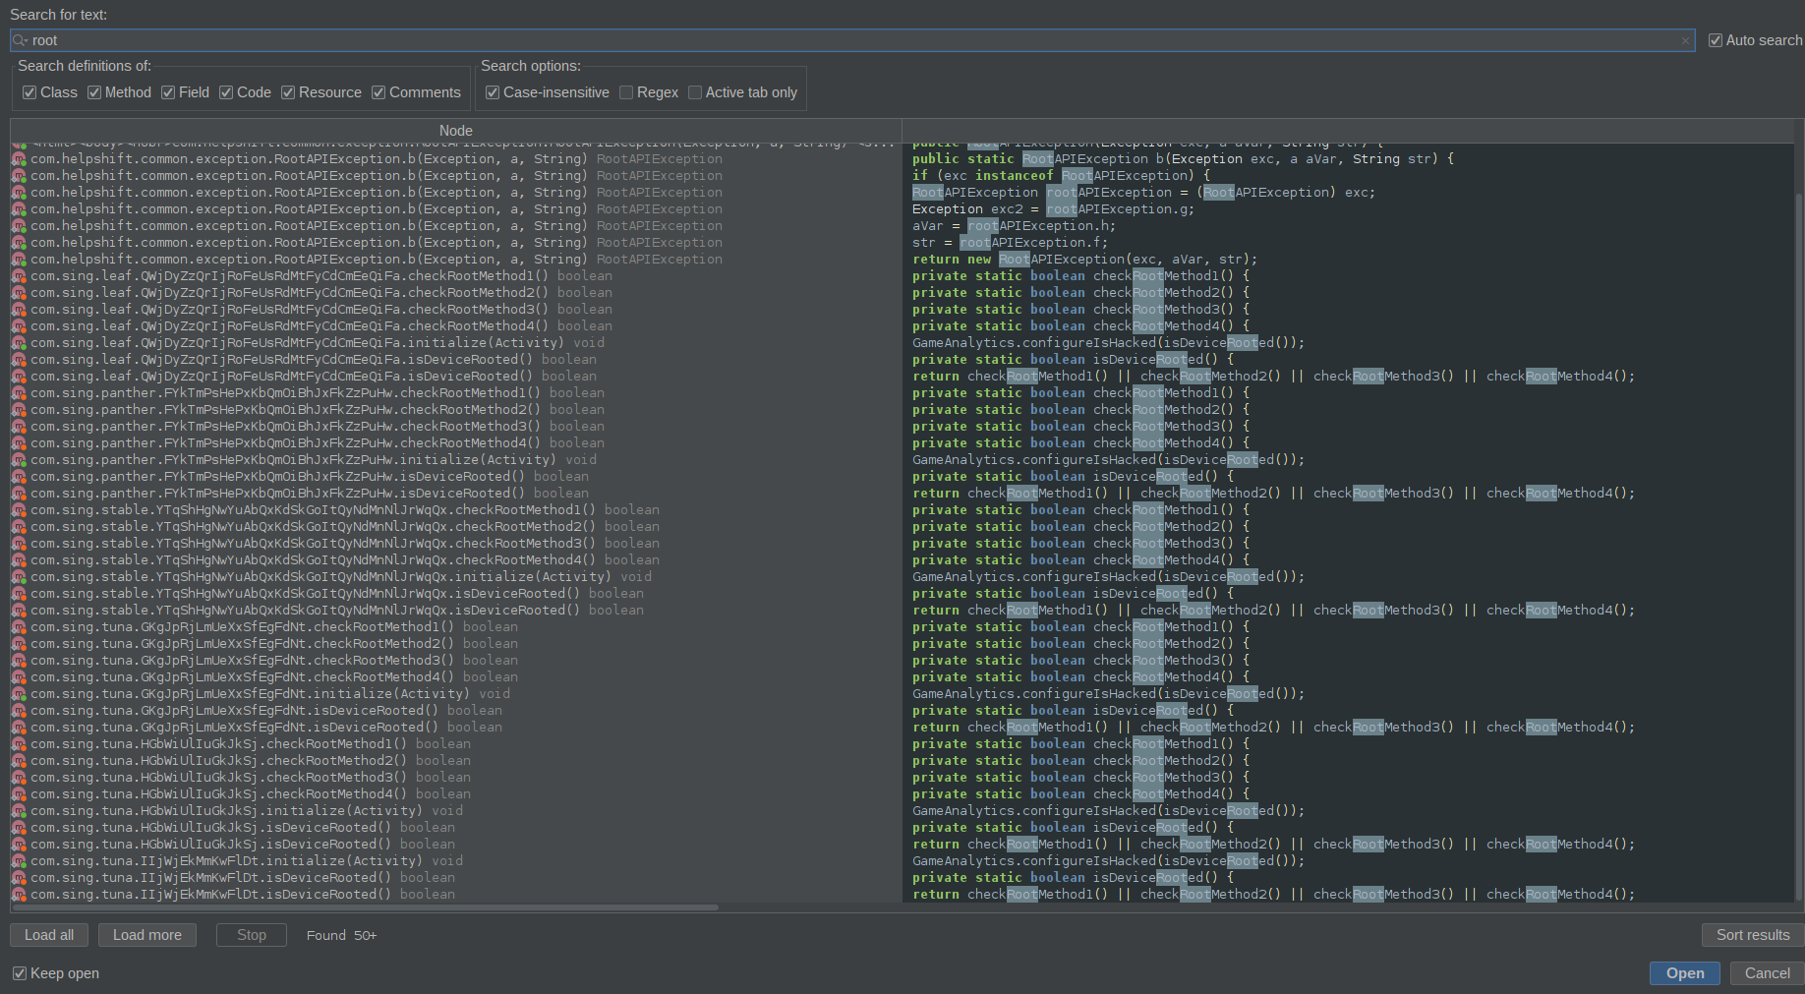Disable the Code search checkbox

click(x=226, y=92)
